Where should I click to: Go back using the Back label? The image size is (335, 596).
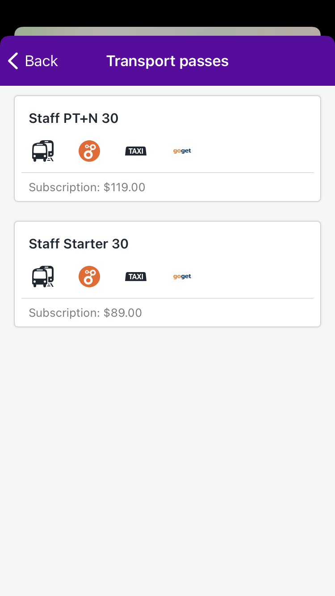[41, 61]
